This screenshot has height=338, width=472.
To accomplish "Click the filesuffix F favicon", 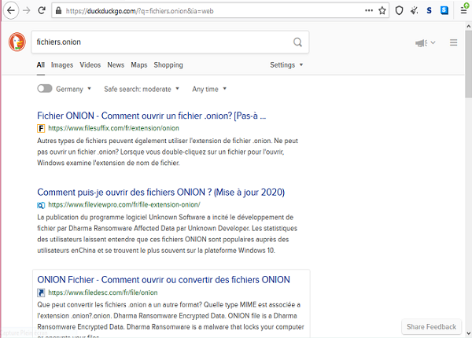I will point(41,128).
